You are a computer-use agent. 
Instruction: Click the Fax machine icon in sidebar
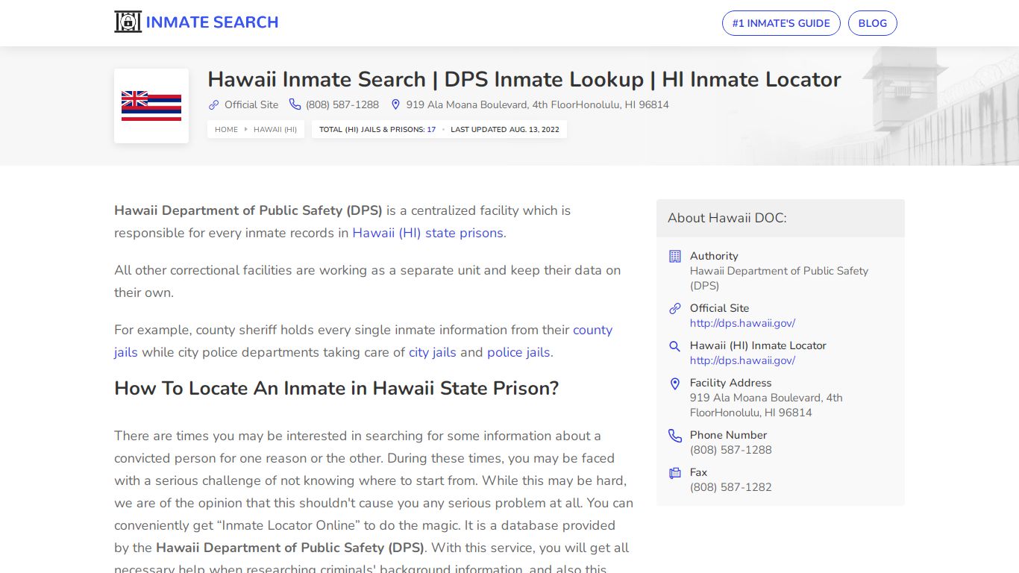(x=675, y=473)
